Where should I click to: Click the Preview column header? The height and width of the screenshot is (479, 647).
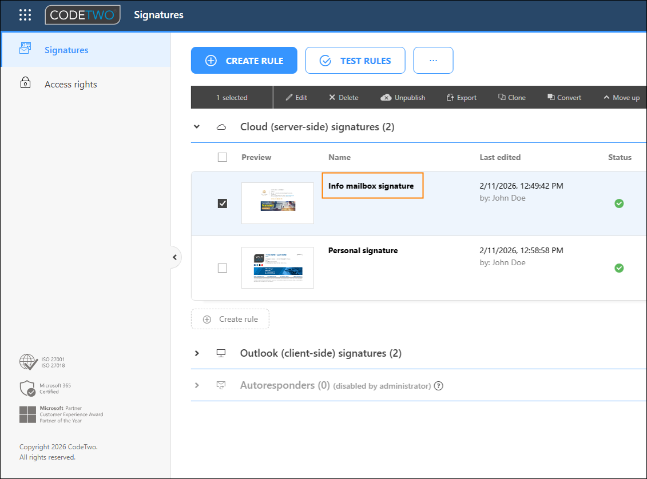click(256, 157)
